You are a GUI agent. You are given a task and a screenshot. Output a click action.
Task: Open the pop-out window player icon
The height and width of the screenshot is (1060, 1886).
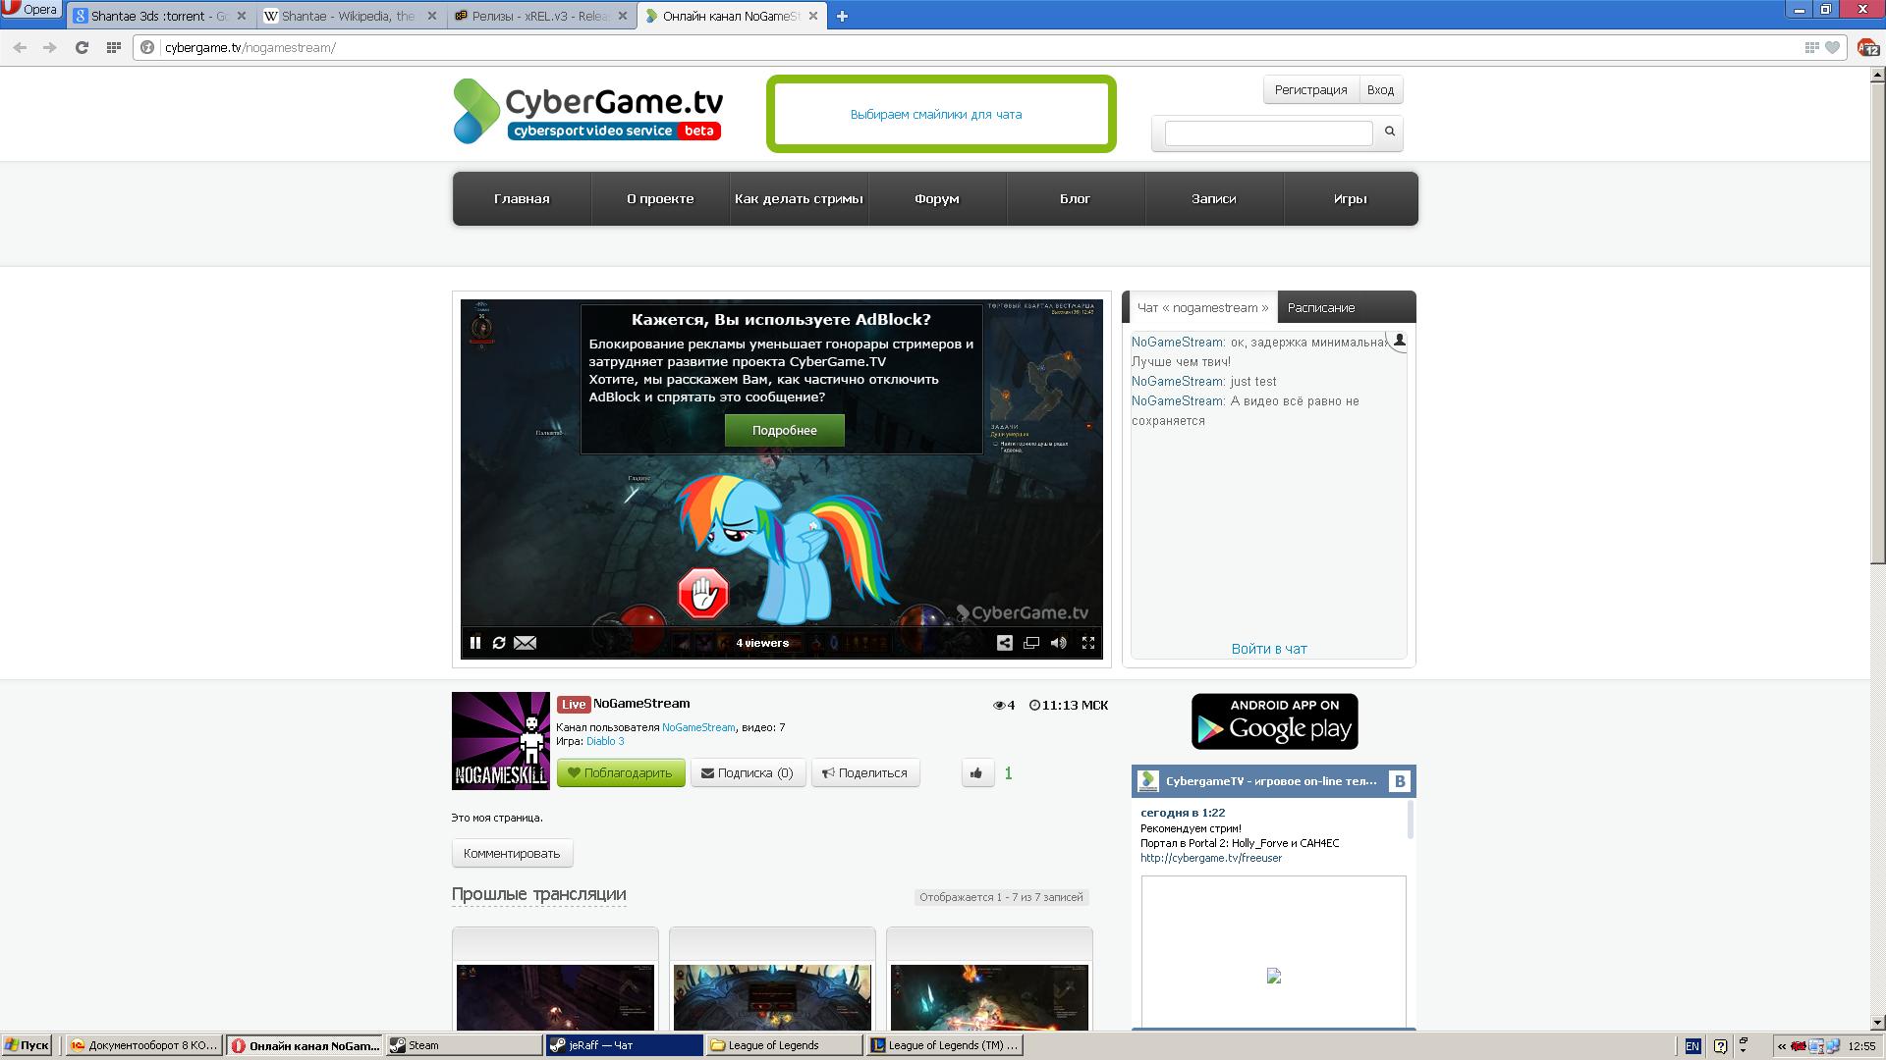1031,643
